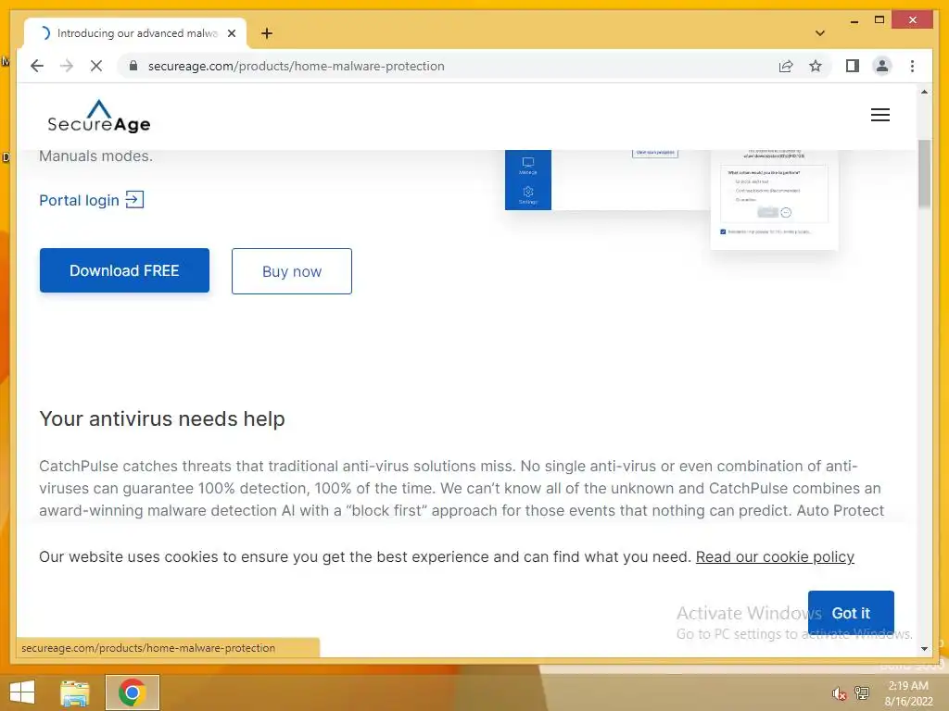Click the 'Your antivirus needs help' heading
The width and height of the screenshot is (949, 711).
(x=162, y=418)
